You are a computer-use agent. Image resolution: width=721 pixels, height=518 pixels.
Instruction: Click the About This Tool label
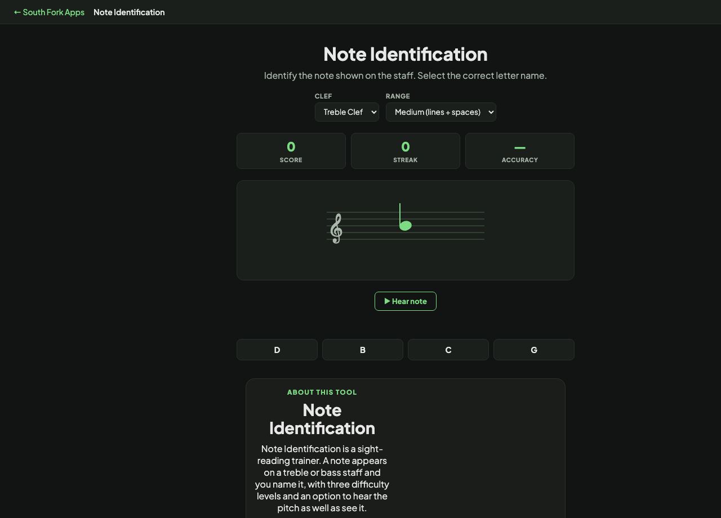coord(322,392)
